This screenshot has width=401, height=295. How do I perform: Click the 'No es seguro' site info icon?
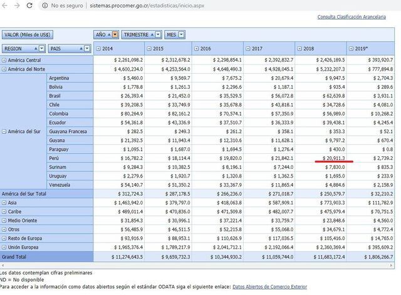pos(46,5)
